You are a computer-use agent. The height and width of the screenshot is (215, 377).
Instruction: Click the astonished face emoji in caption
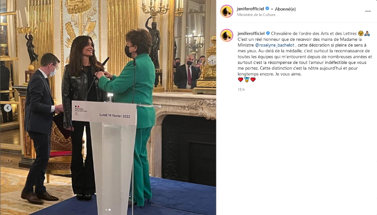click(361, 33)
